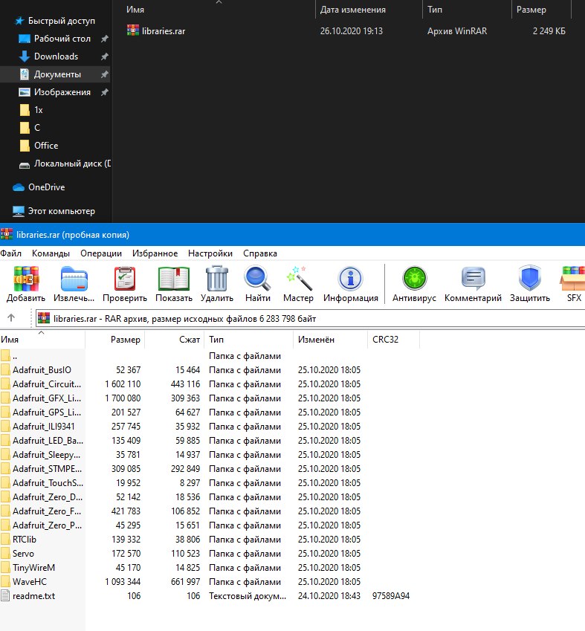The image size is (585, 631).
Task: Sort archive list by Размер column
Action: coord(114,340)
